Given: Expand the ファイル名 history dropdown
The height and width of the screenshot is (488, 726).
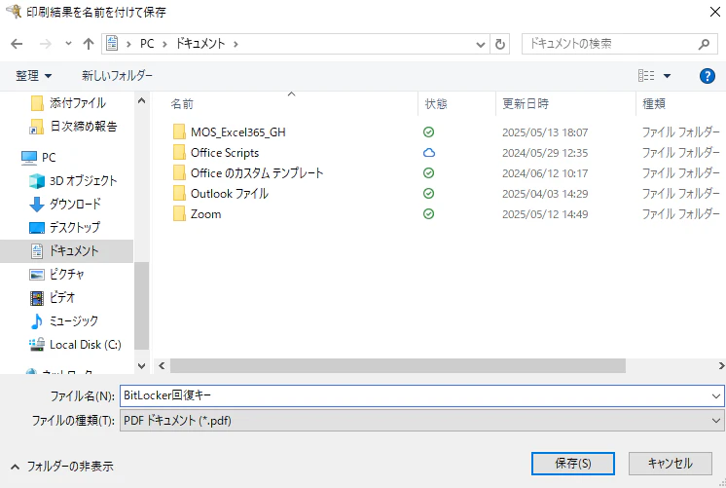Looking at the screenshot, I should coord(716,396).
